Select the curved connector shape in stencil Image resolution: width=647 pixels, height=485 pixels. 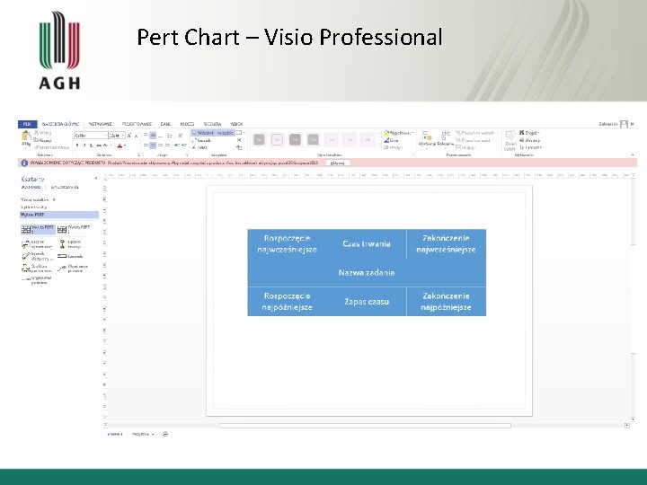(x=37, y=257)
